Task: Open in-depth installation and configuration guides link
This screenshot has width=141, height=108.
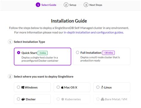Action: 94,32
